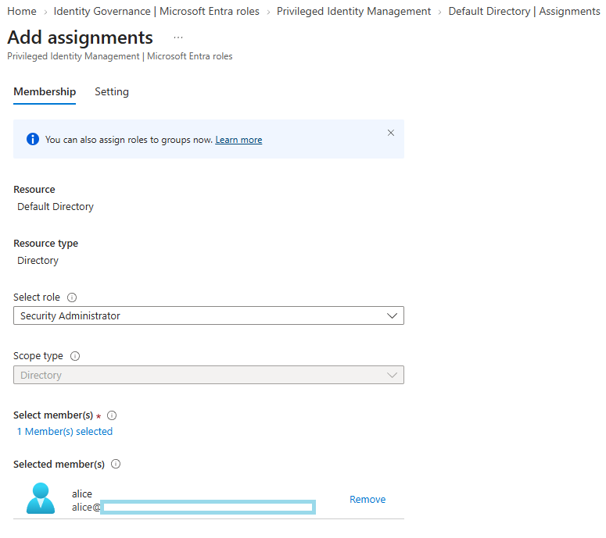The width and height of the screenshot is (606, 538).
Task: Click the blue info icon in banner
Action: click(x=33, y=139)
